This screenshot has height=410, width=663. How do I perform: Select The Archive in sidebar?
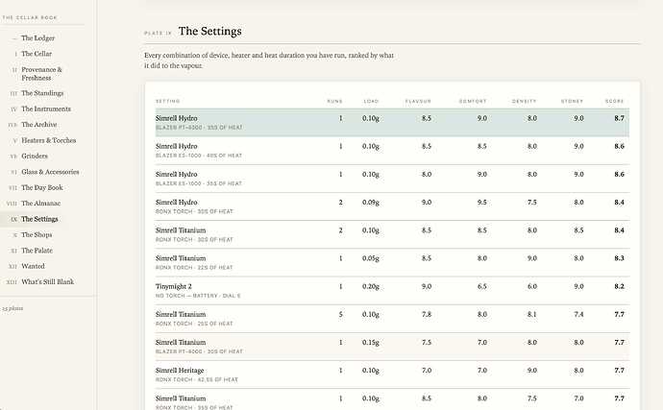coord(38,124)
